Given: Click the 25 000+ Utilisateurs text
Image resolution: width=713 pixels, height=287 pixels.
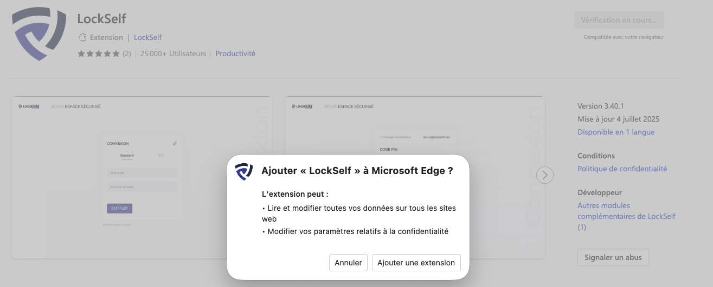Looking at the screenshot, I should pos(174,54).
